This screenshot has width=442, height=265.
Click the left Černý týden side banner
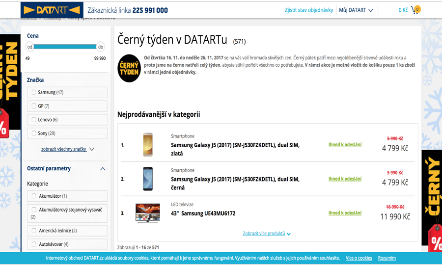pos(10,86)
